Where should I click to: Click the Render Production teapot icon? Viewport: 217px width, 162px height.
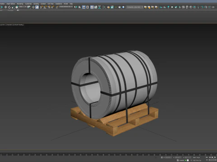click(119, 7)
